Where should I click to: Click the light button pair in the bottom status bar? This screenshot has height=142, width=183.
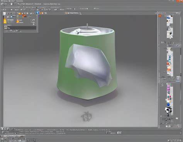tap(119, 133)
